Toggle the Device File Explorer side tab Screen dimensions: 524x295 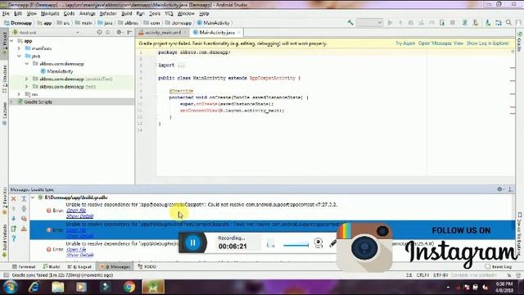pos(520,234)
